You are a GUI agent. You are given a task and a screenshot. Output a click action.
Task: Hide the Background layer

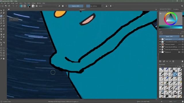[x=160, y=52]
